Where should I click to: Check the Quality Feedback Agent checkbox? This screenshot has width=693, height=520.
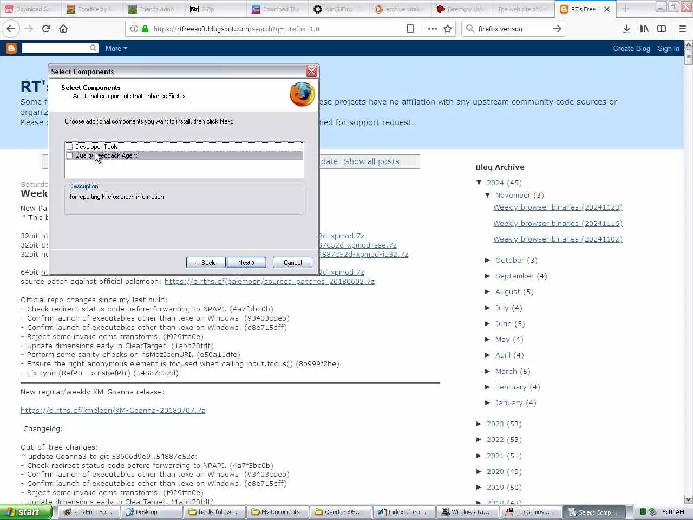pos(69,155)
